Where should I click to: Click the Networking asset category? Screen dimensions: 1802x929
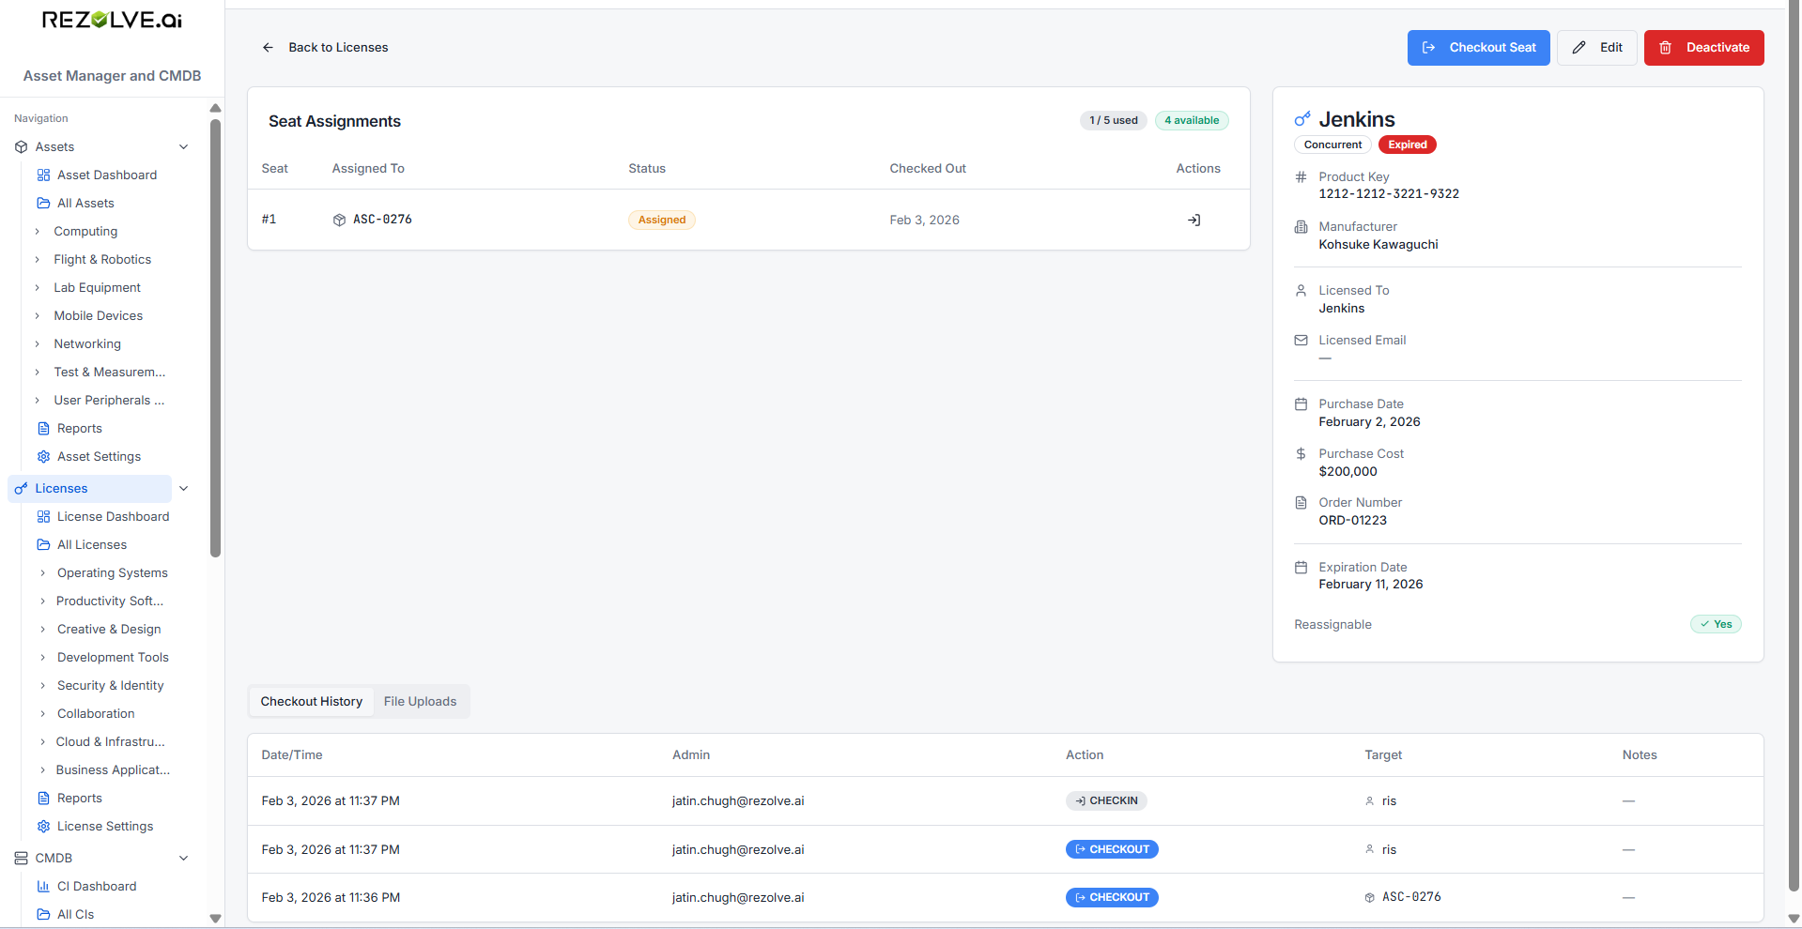pos(87,344)
